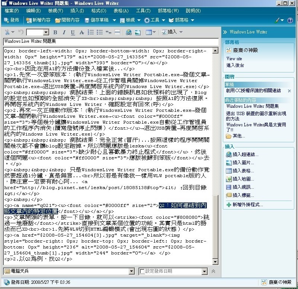Image resolution: width=298 pixels, height=289 pixels.
Task: Click the horizontal line/split post icon
Action: click(117, 32)
